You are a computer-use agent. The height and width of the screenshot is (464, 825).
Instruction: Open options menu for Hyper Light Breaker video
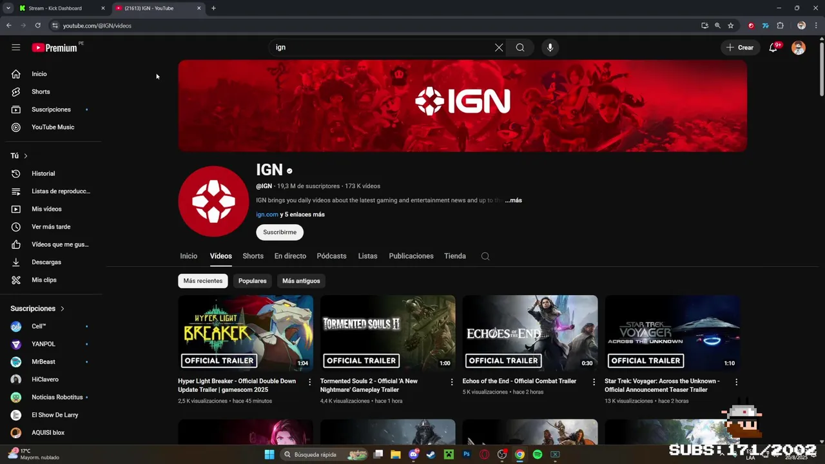(x=309, y=382)
